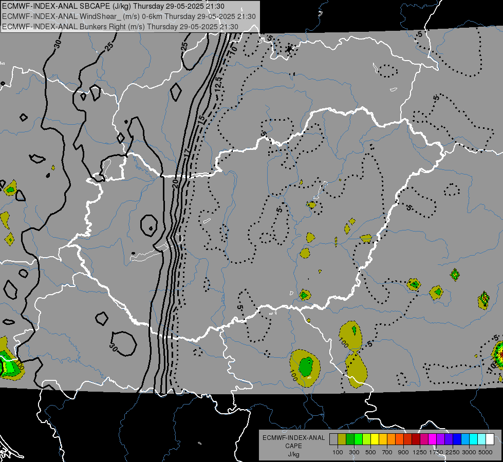Click the dashed contour label 10 near top
This screenshot has height=462, width=503.
point(234,50)
